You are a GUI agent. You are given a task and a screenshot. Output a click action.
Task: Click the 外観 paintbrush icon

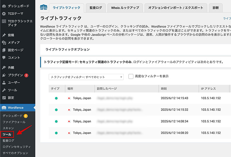(x=4, y=67)
